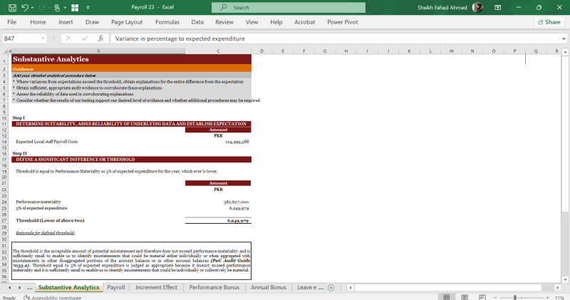
Task: Select the Performance Bonus sheet tab
Action: click(x=214, y=287)
